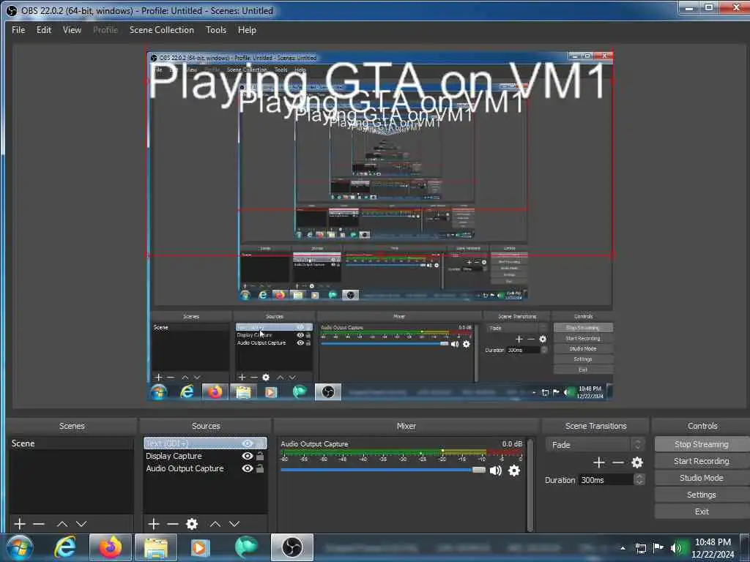Click the mixer audio level meter

tap(401, 452)
